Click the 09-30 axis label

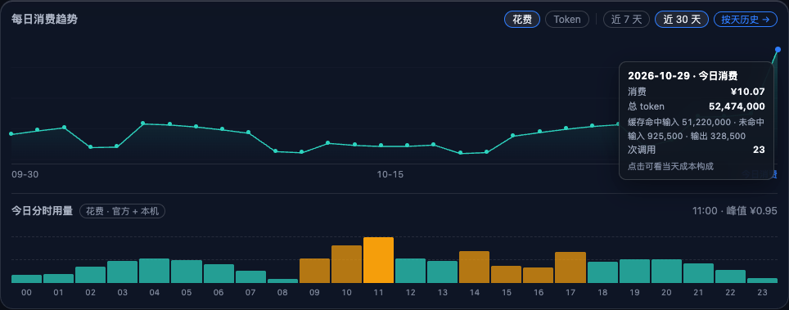(25, 174)
